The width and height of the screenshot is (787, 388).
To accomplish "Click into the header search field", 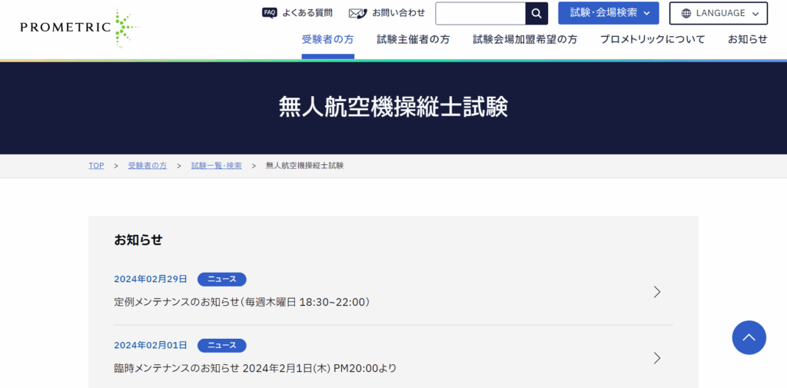I will pos(480,14).
